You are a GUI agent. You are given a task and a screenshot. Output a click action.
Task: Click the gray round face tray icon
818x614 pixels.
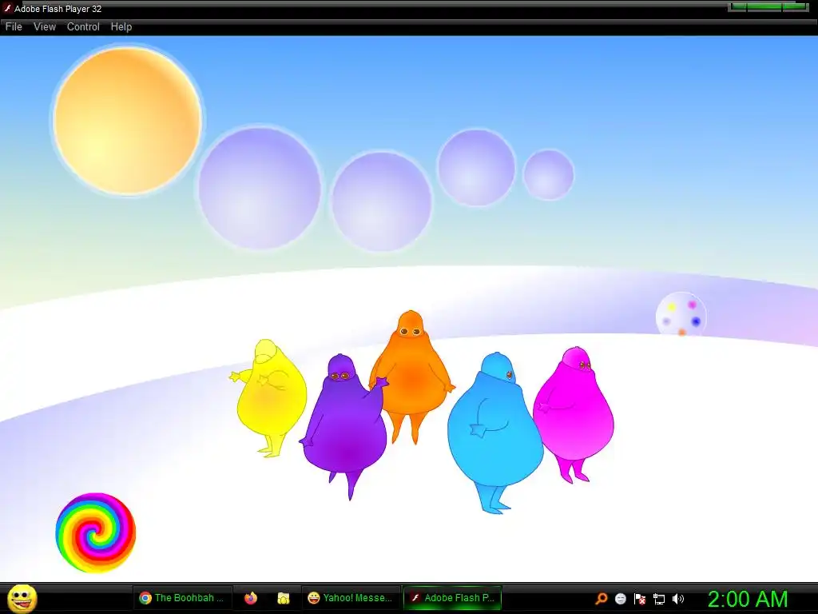tap(621, 599)
